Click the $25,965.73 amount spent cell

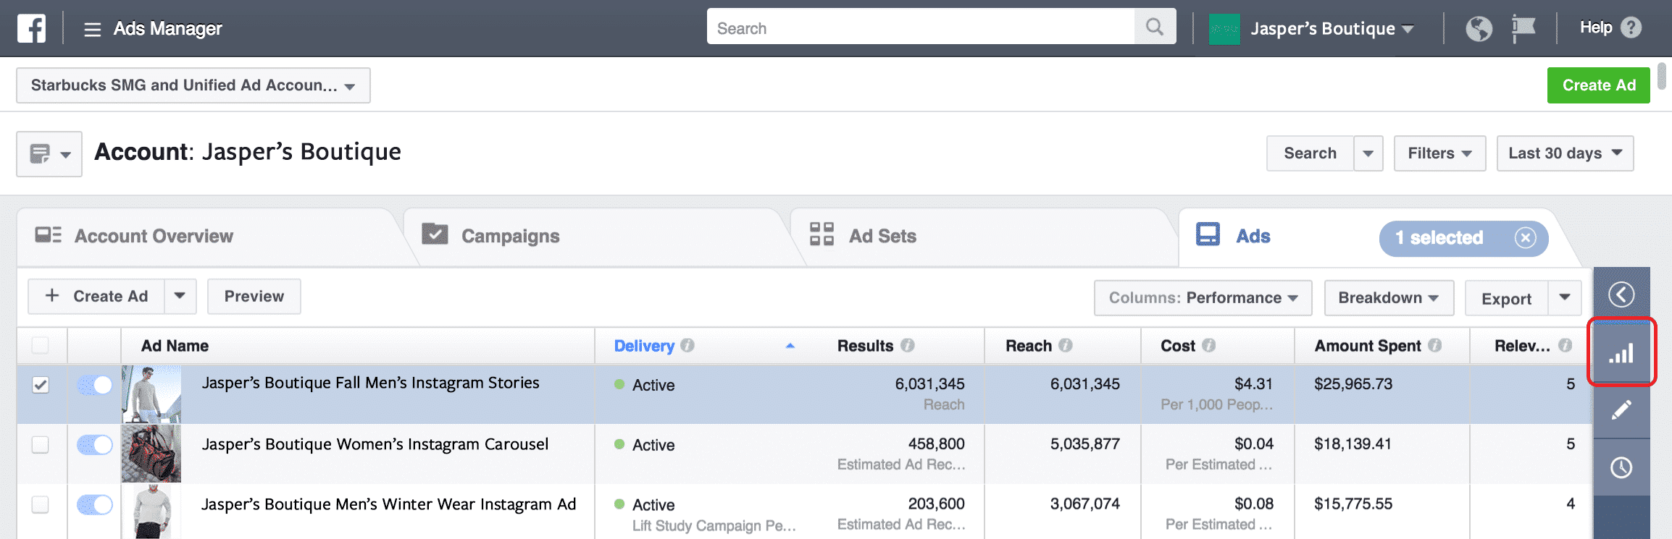[x=1353, y=384]
